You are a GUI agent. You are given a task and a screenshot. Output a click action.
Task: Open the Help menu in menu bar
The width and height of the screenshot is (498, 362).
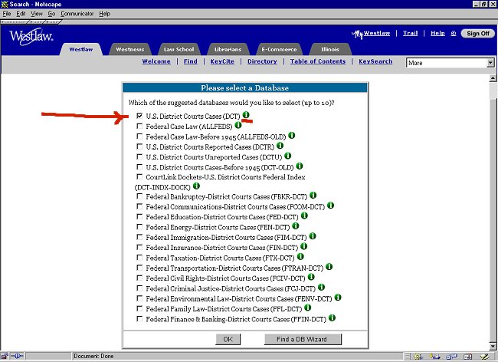click(x=104, y=14)
